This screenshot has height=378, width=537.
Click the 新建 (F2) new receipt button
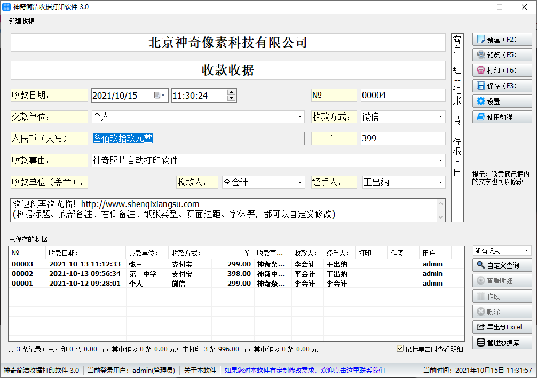pos(502,40)
